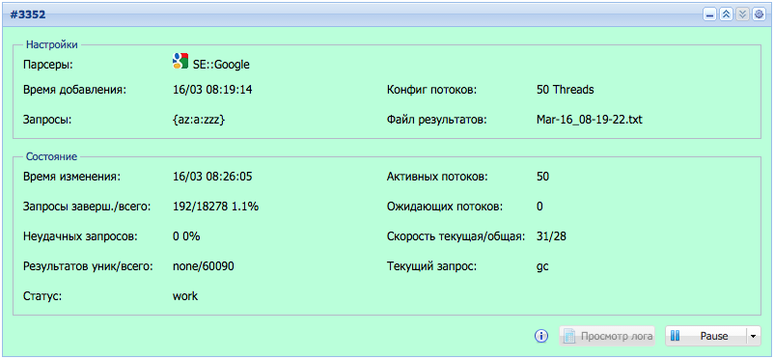Select the SE::Google parser name
The width and height of the screenshot is (774, 359).
click(x=221, y=65)
